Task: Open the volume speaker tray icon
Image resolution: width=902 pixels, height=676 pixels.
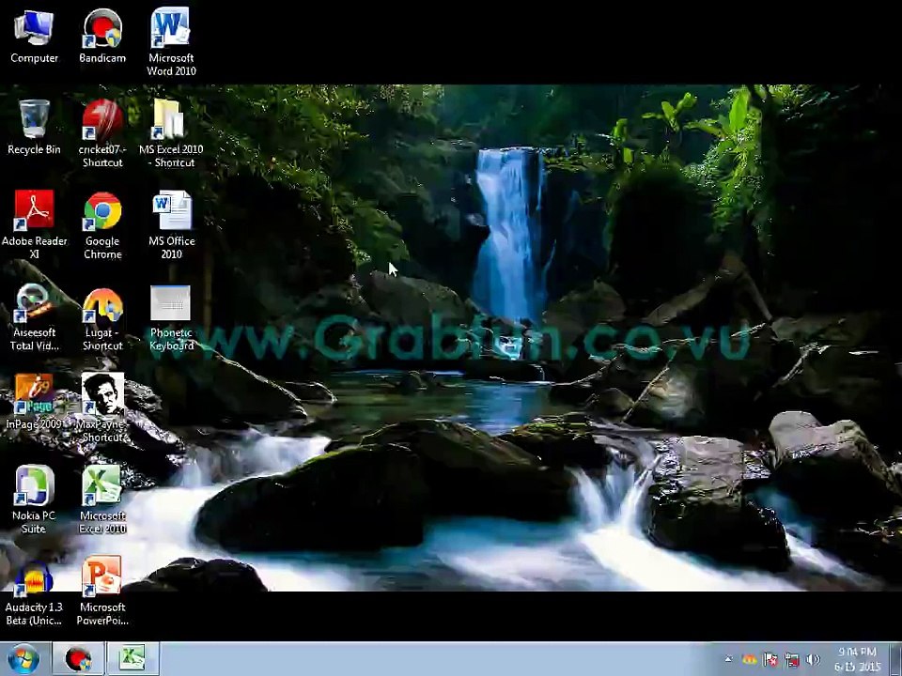Action: [813, 659]
